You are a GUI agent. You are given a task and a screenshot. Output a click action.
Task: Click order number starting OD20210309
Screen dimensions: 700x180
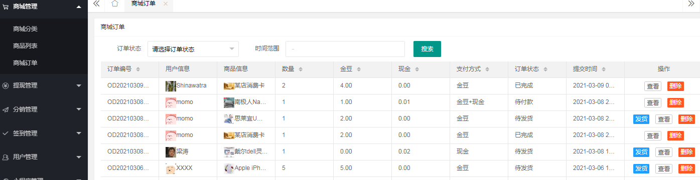coord(128,85)
